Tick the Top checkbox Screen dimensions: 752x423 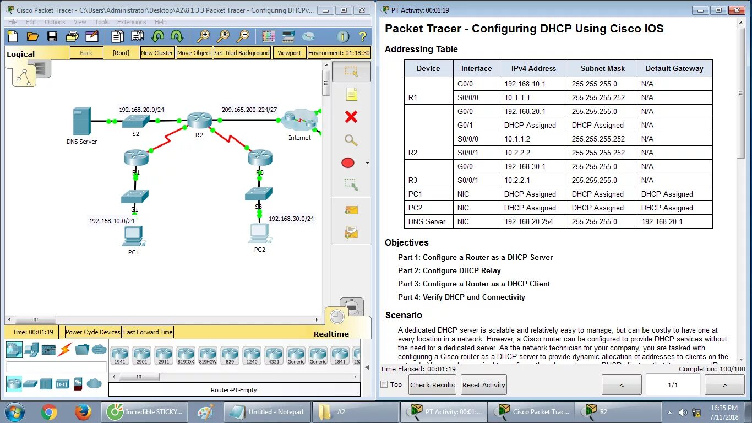[384, 384]
